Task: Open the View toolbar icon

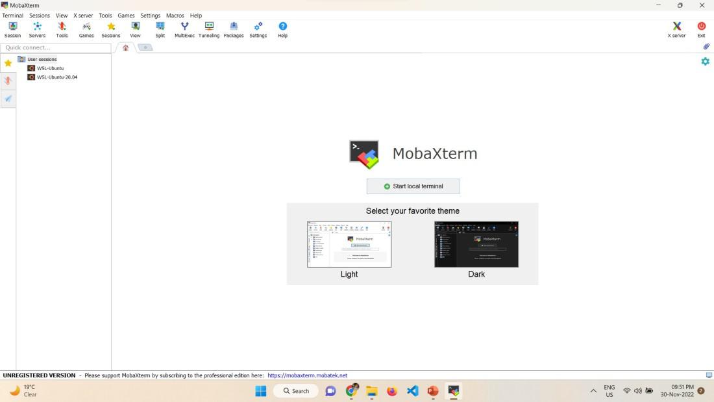Action: pyautogui.click(x=135, y=30)
